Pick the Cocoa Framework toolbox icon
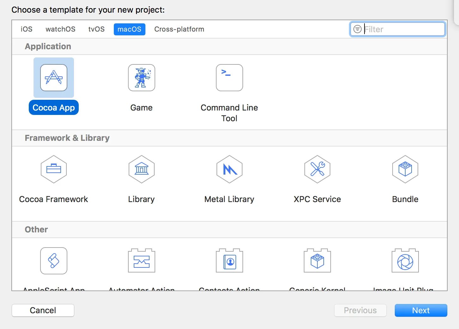 click(54, 169)
